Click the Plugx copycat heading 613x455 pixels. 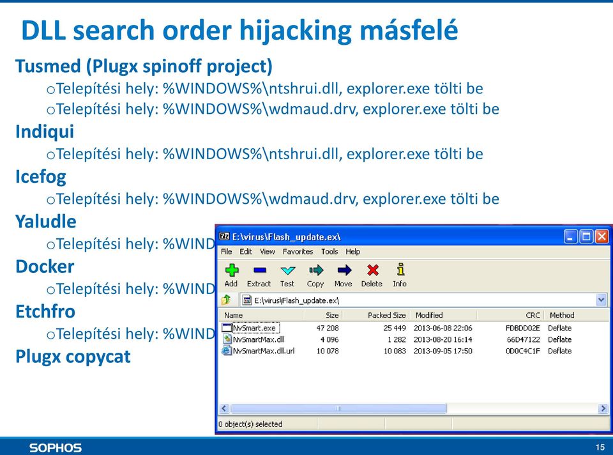pyautogui.click(x=73, y=357)
